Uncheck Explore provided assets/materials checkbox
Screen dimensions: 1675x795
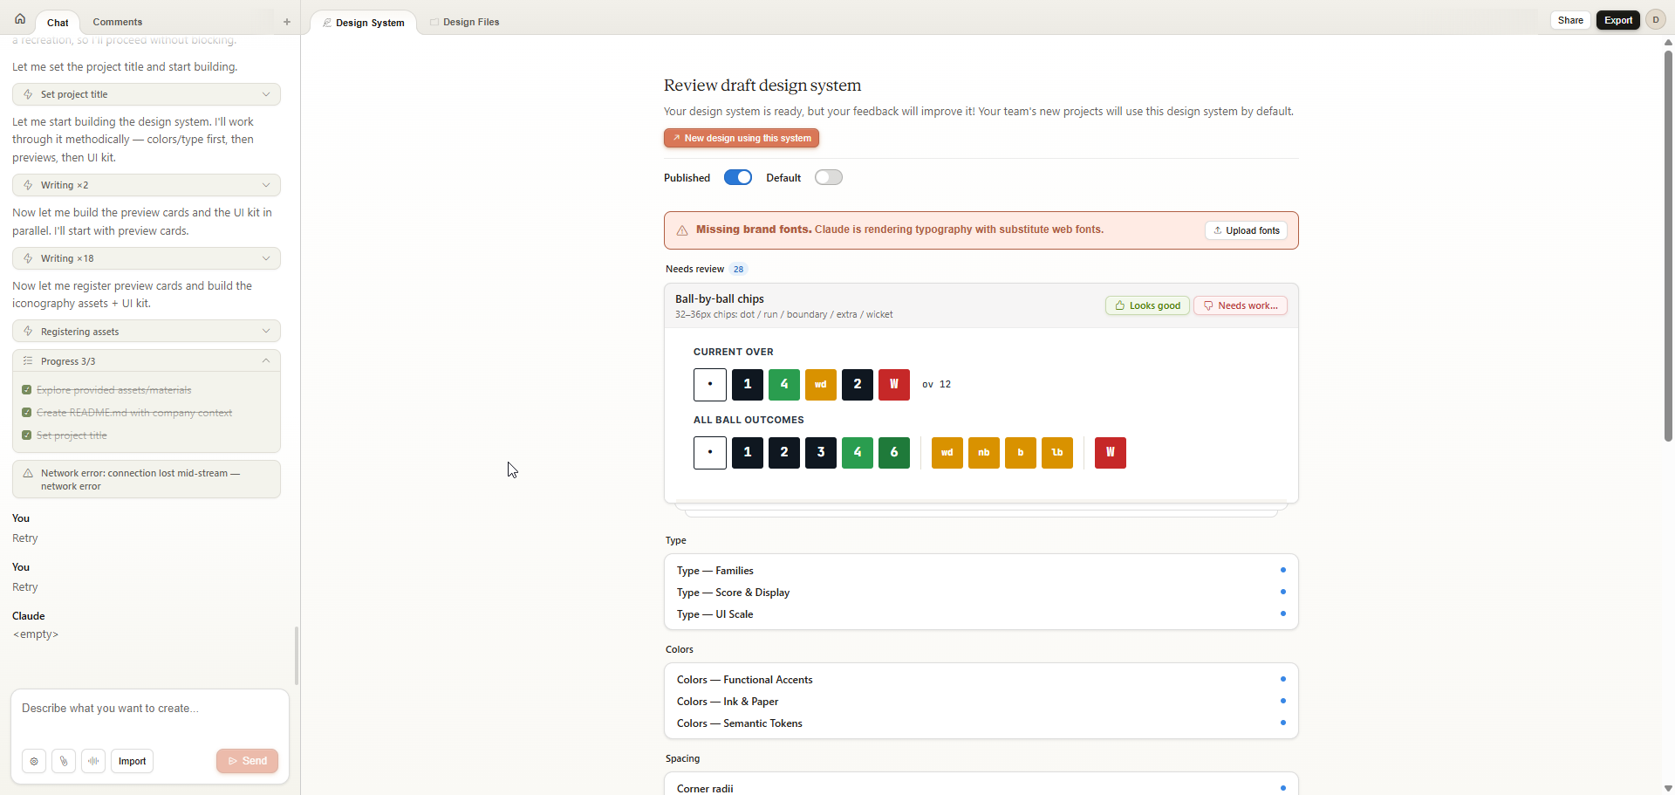click(x=27, y=390)
